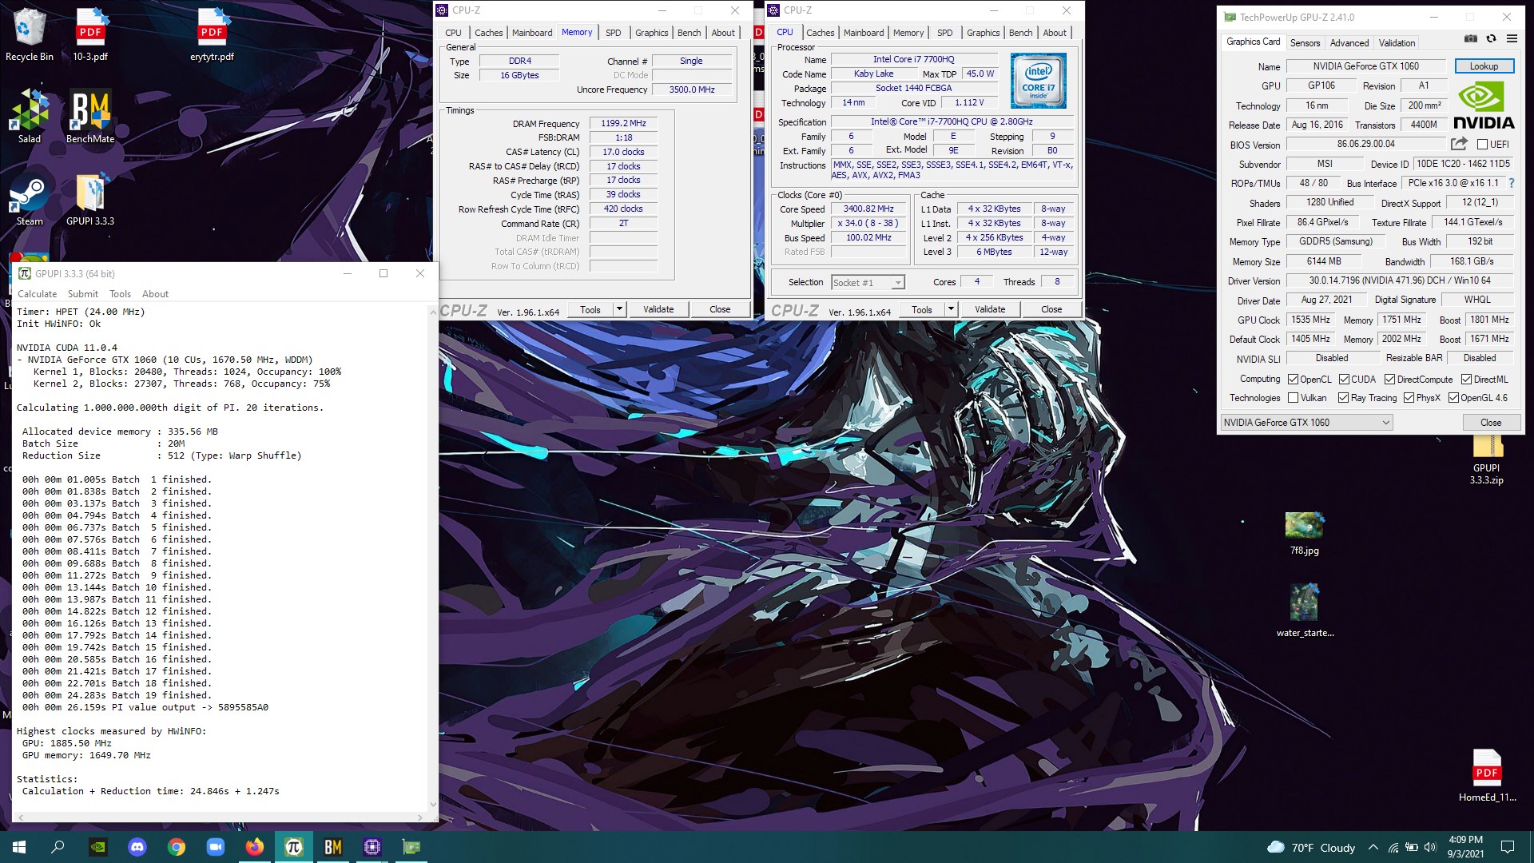The width and height of the screenshot is (1534, 863).
Task: Open the 7f8.jpg desktop image
Action: point(1304,533)
